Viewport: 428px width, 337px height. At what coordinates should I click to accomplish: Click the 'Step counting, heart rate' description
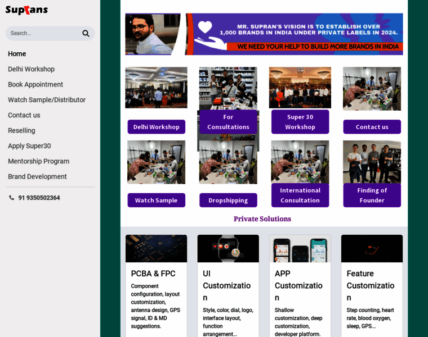(371, 318)
